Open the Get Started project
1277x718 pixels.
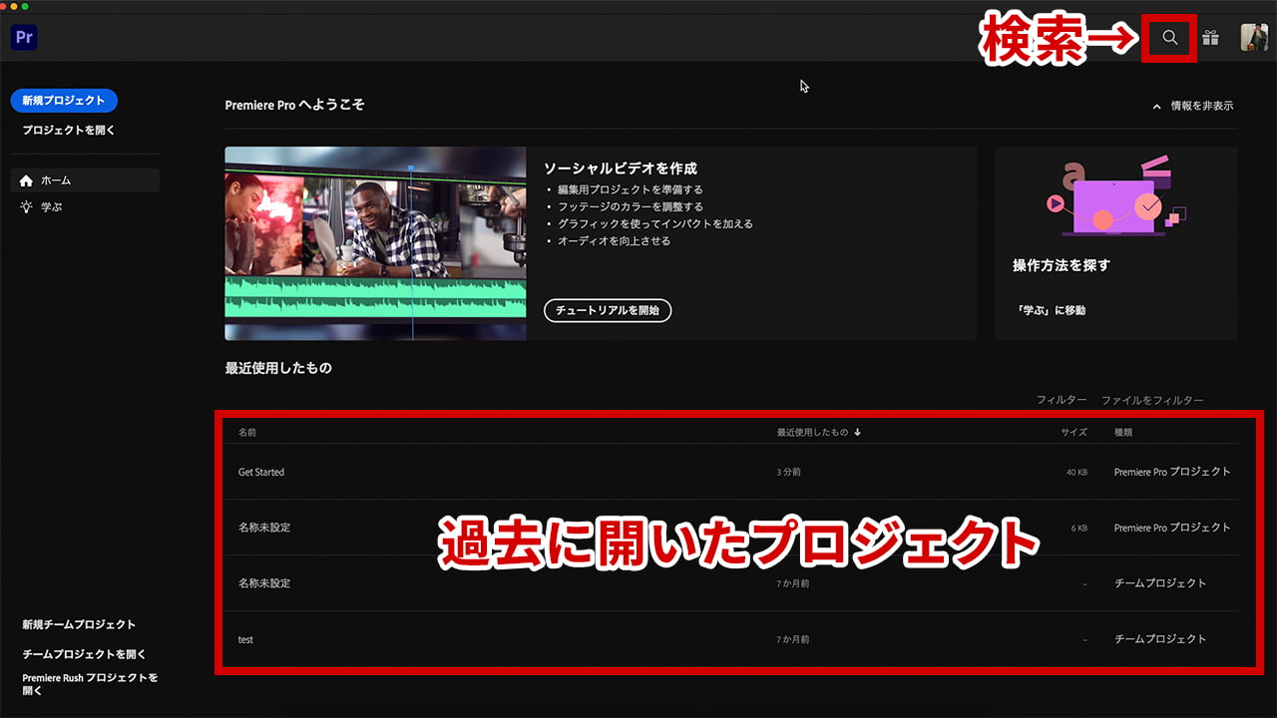pyautogui.click(x=731, y=472)
